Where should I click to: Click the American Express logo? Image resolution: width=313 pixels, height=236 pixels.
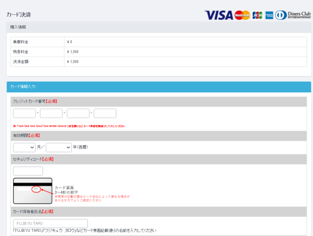269,15
